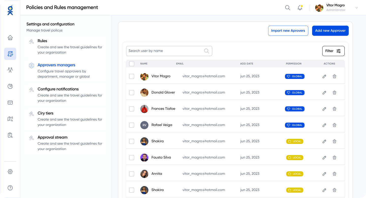The height and width of the screenshot is (198, 366).
Task: Open the Rules settings section
Action: 42,41
